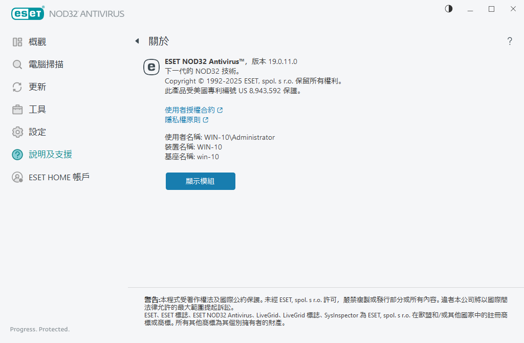Click the ESET 'e' product logo icon
This screenshot has width=524, height=343.
(x=151, y=67)
